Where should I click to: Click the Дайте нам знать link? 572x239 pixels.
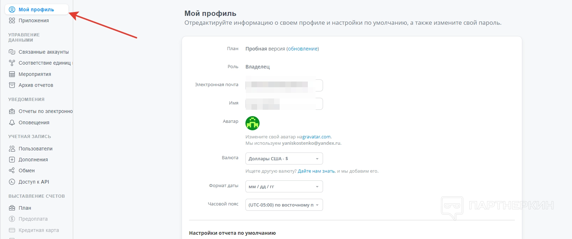(316, 171)
